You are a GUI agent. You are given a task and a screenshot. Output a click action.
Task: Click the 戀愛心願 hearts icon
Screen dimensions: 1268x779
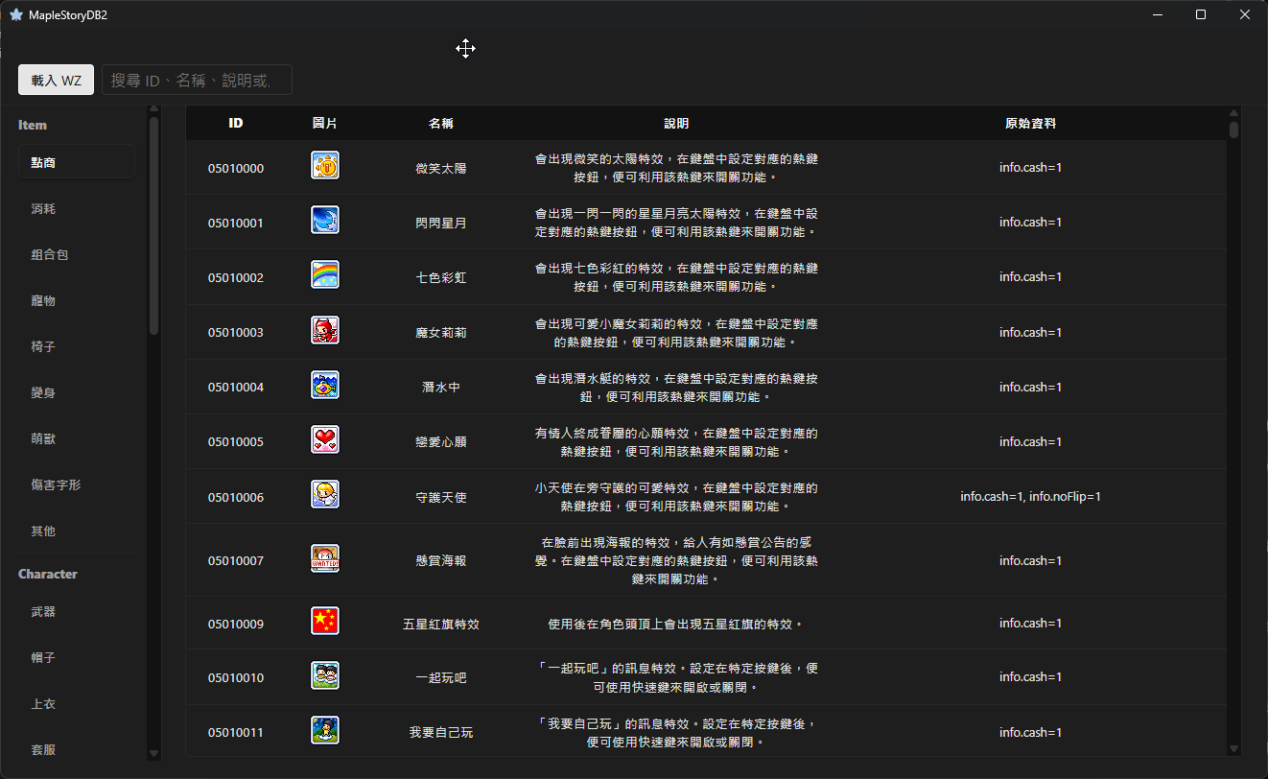(325, 439)
